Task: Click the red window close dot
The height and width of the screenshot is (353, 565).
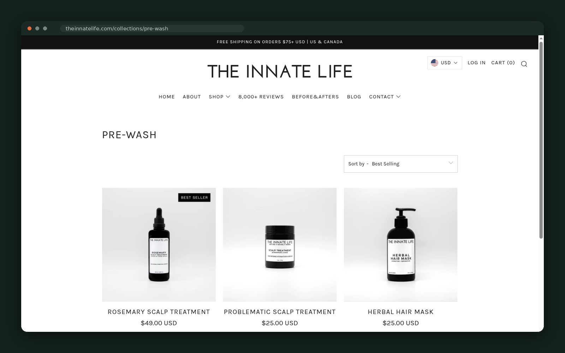Action: click(30, 29)
